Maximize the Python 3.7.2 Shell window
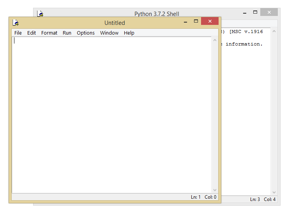 255,12
